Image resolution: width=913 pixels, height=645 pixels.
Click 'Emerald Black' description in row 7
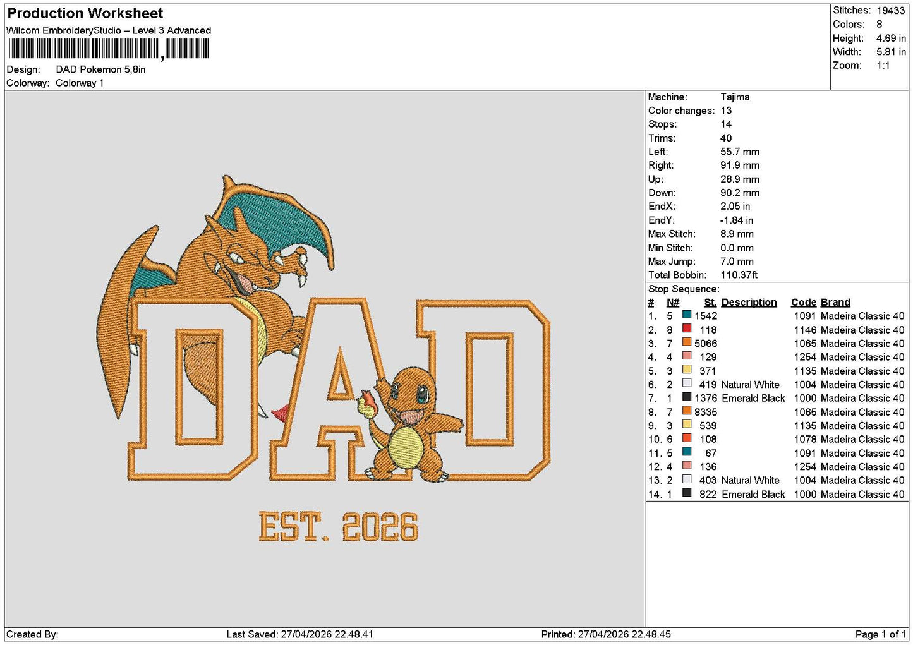(x=753, y=399)
